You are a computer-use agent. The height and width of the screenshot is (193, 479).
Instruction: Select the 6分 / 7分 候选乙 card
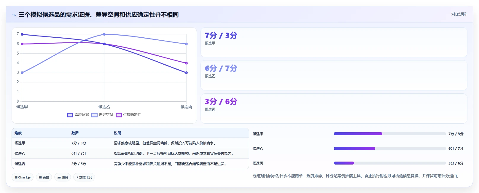tap(334, 75)
